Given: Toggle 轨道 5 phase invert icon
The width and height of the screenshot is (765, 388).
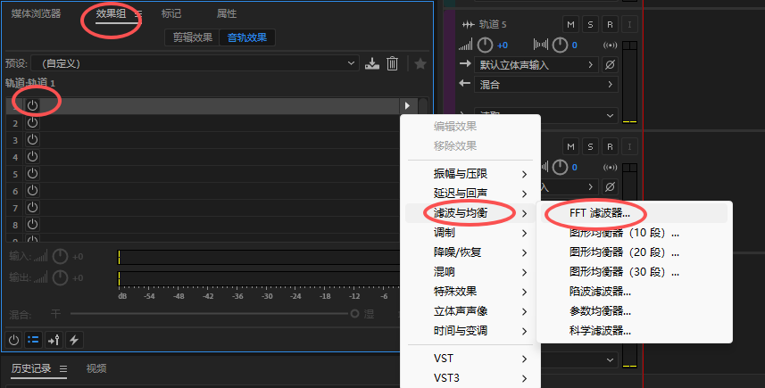Looking at the screenshot, I should pos(610,65).
